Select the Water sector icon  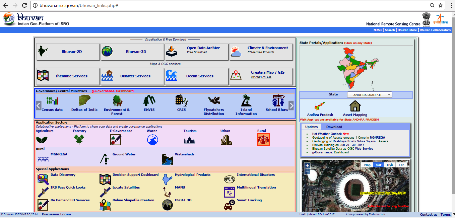pyautogui.click(x=152, y=139)
